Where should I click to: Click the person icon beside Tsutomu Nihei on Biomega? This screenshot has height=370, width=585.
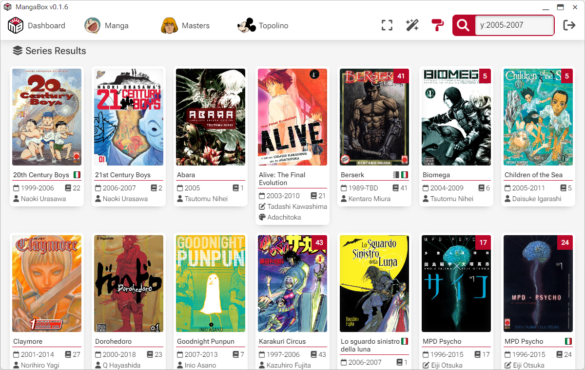pyautogui.click(x=426, y=199)
